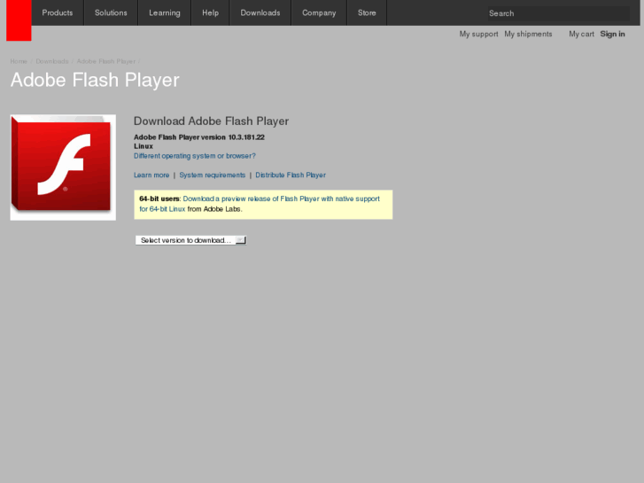The width and height of the screenshot is (644, 483).
Task: Open the Learning menu
Action: click(x=164, y=12)
